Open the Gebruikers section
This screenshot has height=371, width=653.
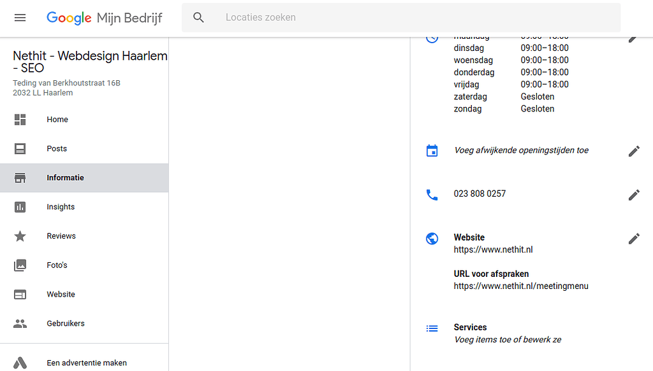click(x=84, y=323)
